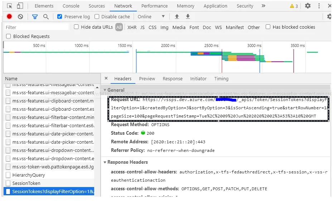This screenshot has width=333, height=201.
Task: Enable Disable cache checkbox
Action: point(97,16)
